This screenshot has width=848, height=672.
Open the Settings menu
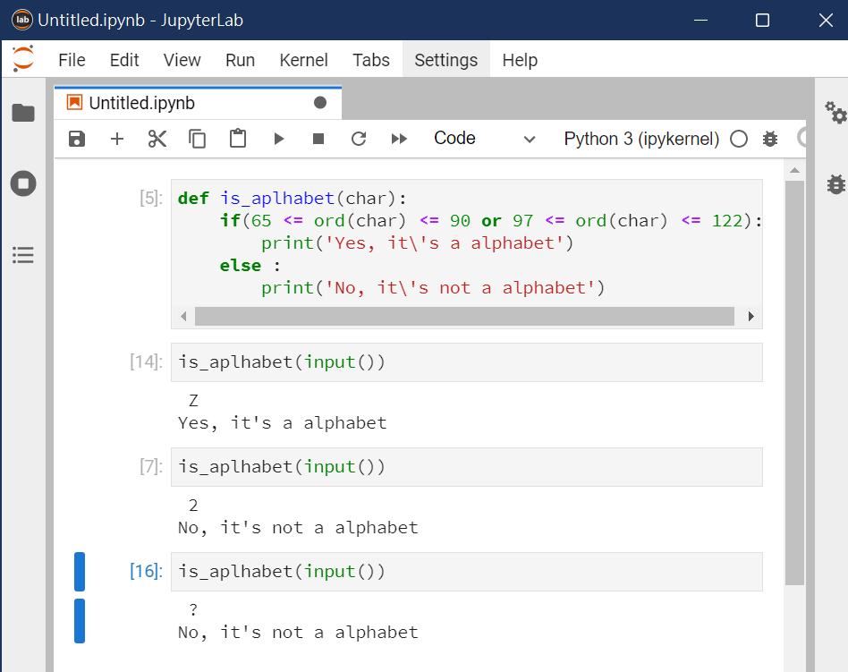(446, 60)
